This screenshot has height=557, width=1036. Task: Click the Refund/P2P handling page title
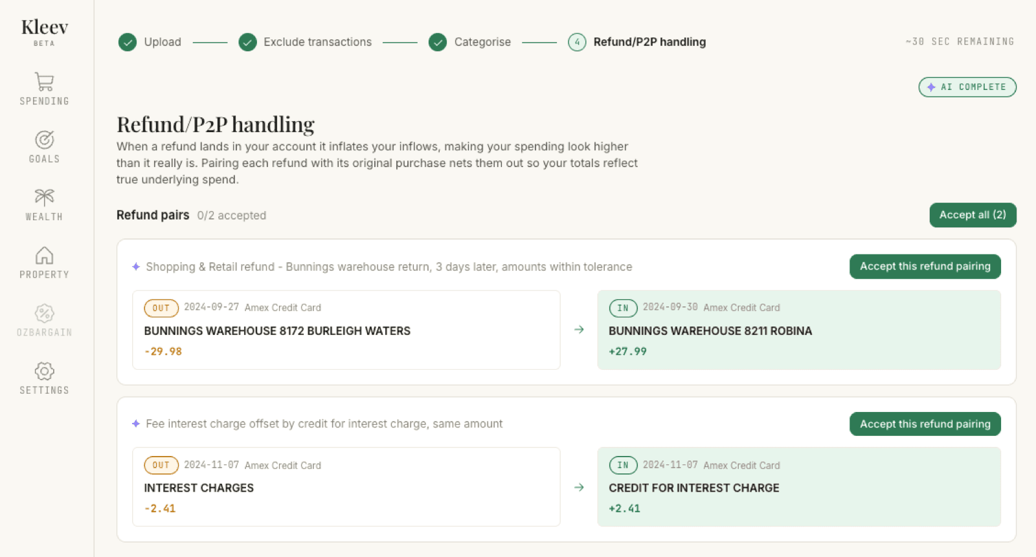[216, 124]
